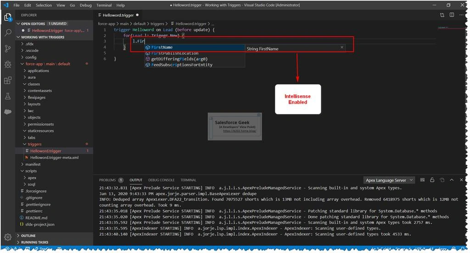This screenshot has width=470, height=253.
Task: Collapse the force-app main default folder
Action: tap(54, 64)
